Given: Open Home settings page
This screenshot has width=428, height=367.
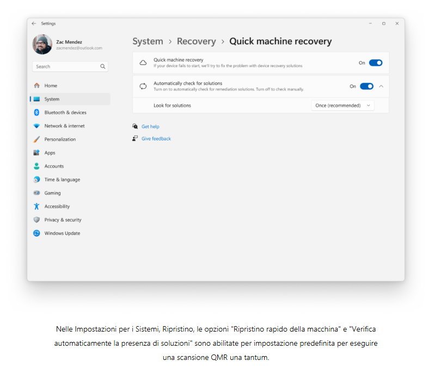Looking at the screenshot, I should pyautogui.click(x=70, y=85).
